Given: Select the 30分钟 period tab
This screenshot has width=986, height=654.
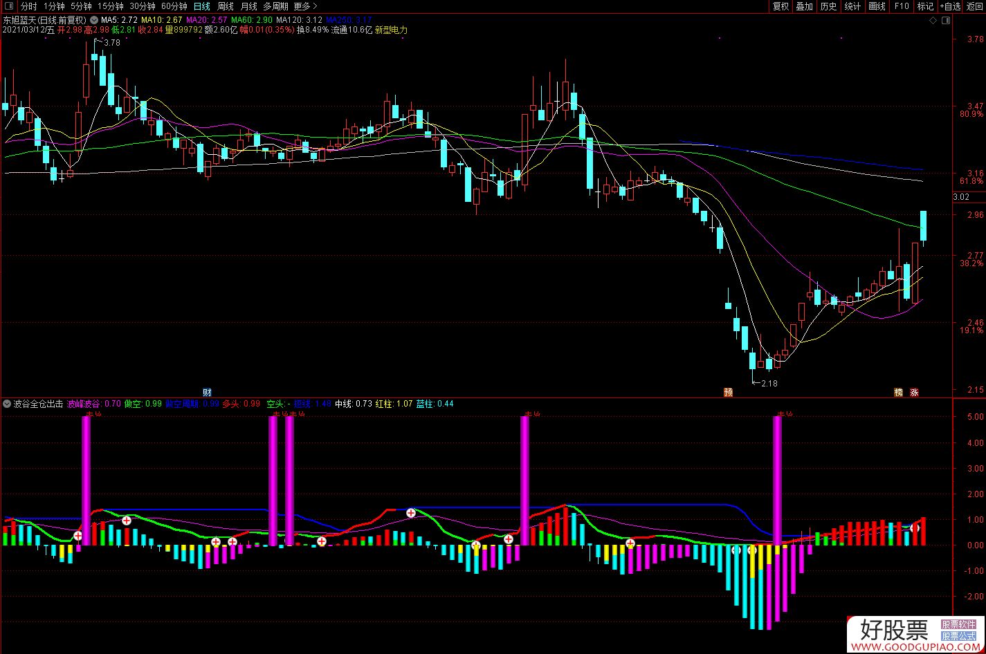Looking at the screenshot, I should click(143, 6).
